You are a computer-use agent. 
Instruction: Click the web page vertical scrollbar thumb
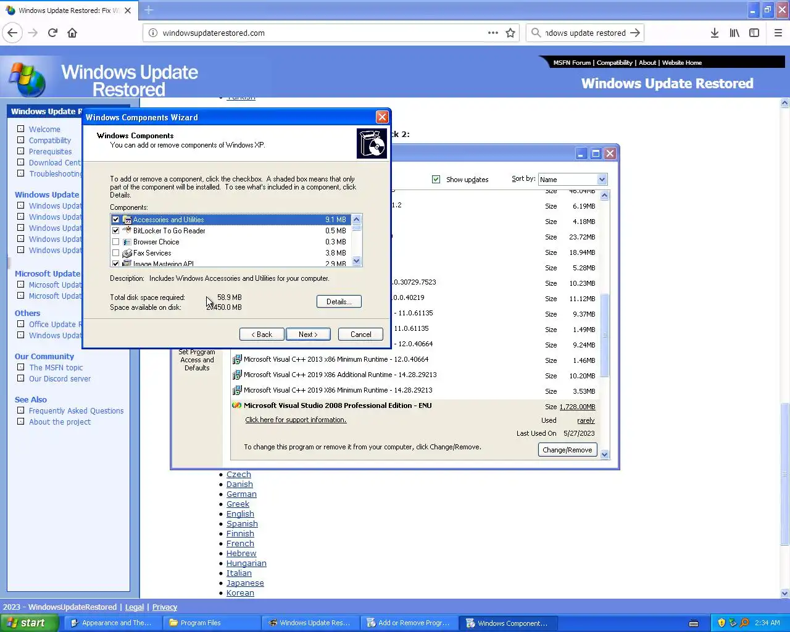tap(785, 473)
